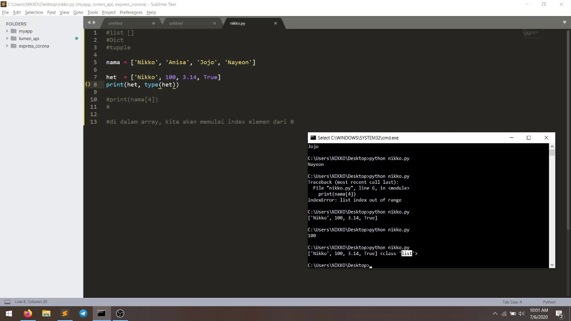
Task: Click the IndexError message in cmd window
Action: (x=355, y=200)
